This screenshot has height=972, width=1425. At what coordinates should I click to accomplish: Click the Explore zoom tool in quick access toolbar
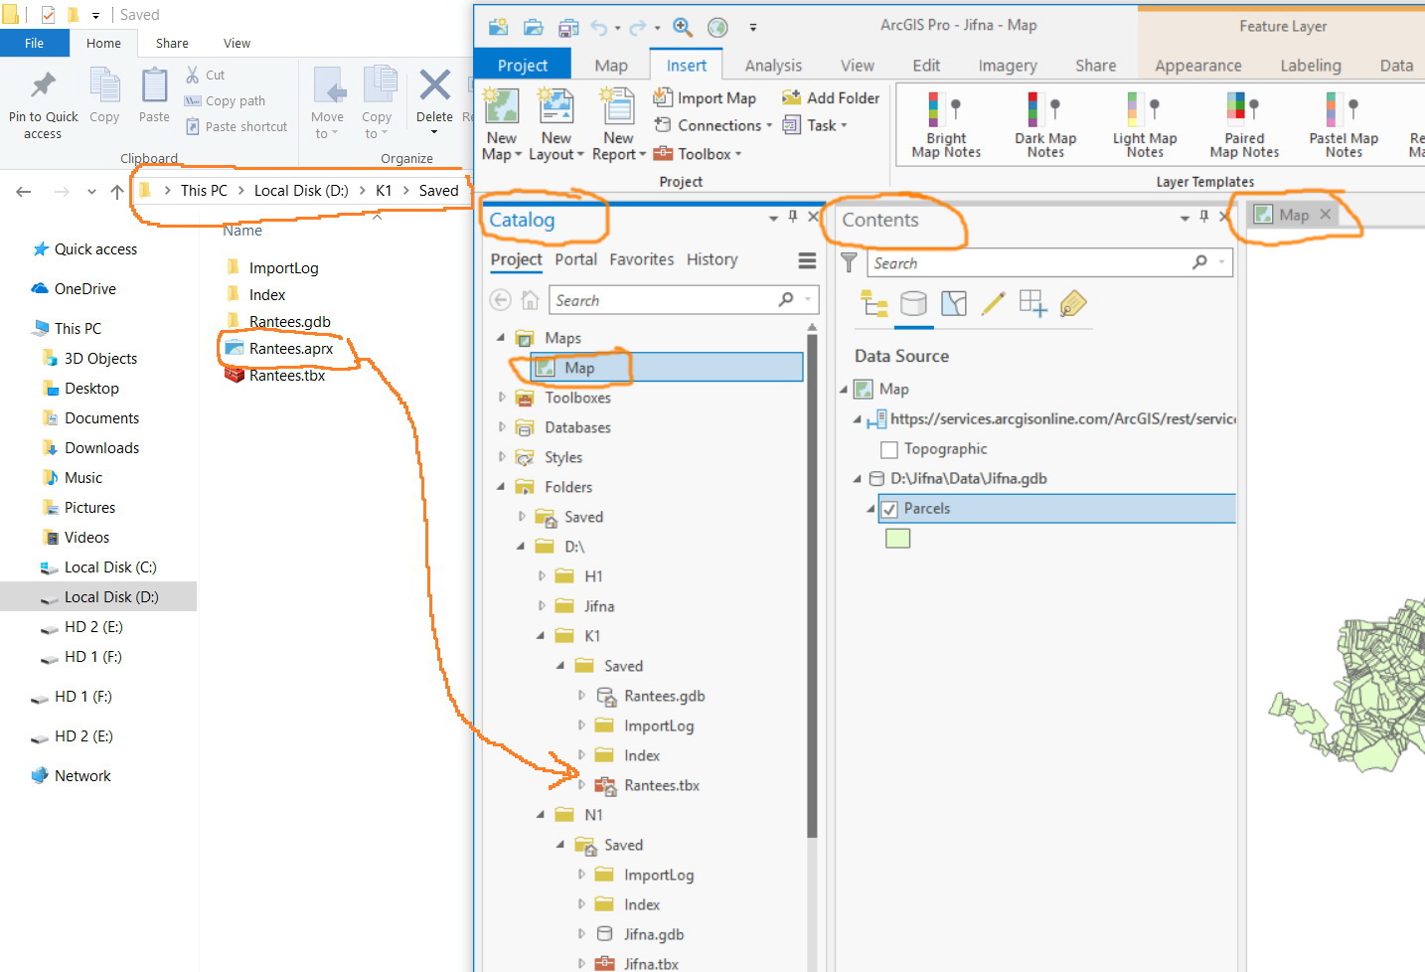(x=683, y=27)
